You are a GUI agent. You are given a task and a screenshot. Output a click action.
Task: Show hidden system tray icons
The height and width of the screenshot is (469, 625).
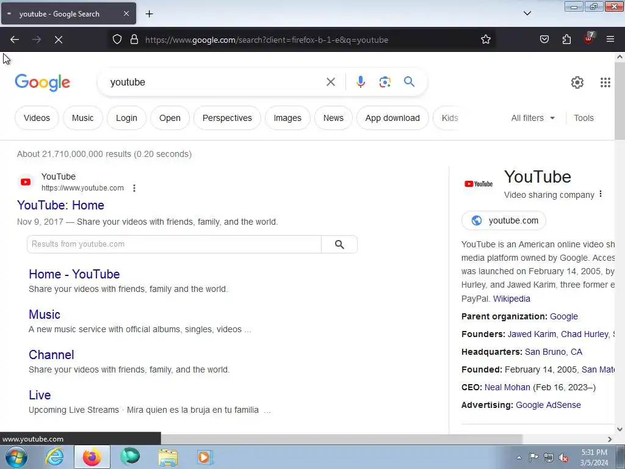click(519, 457)
